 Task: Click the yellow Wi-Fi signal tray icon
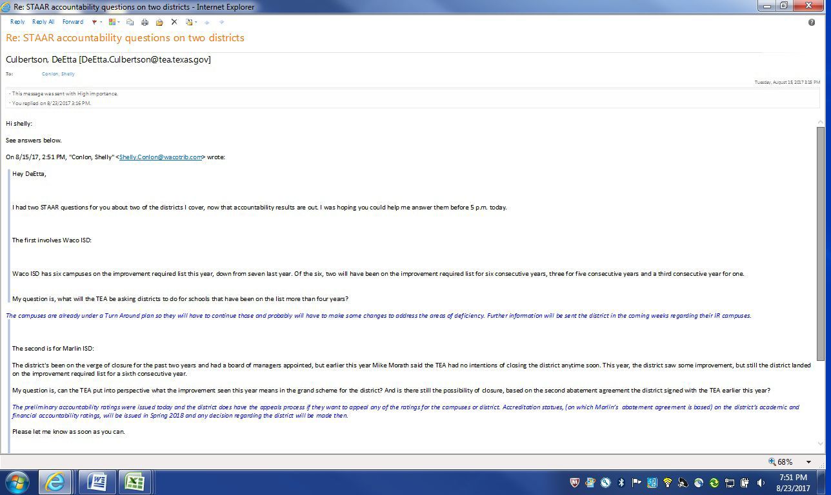tap(668, 482)
